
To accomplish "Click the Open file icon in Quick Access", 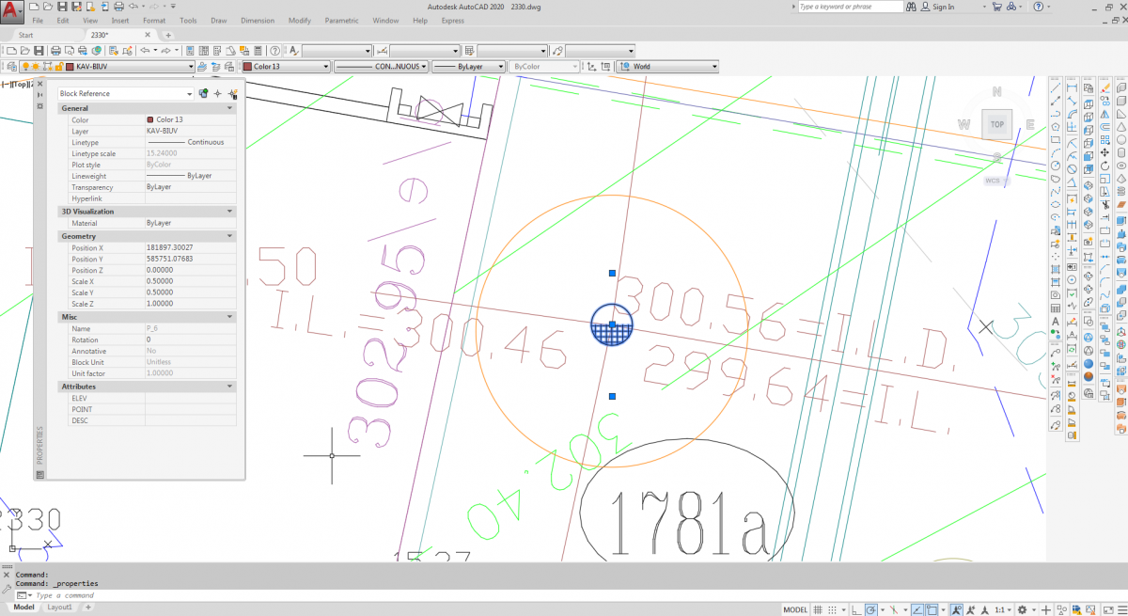I will tap(48, 7).
